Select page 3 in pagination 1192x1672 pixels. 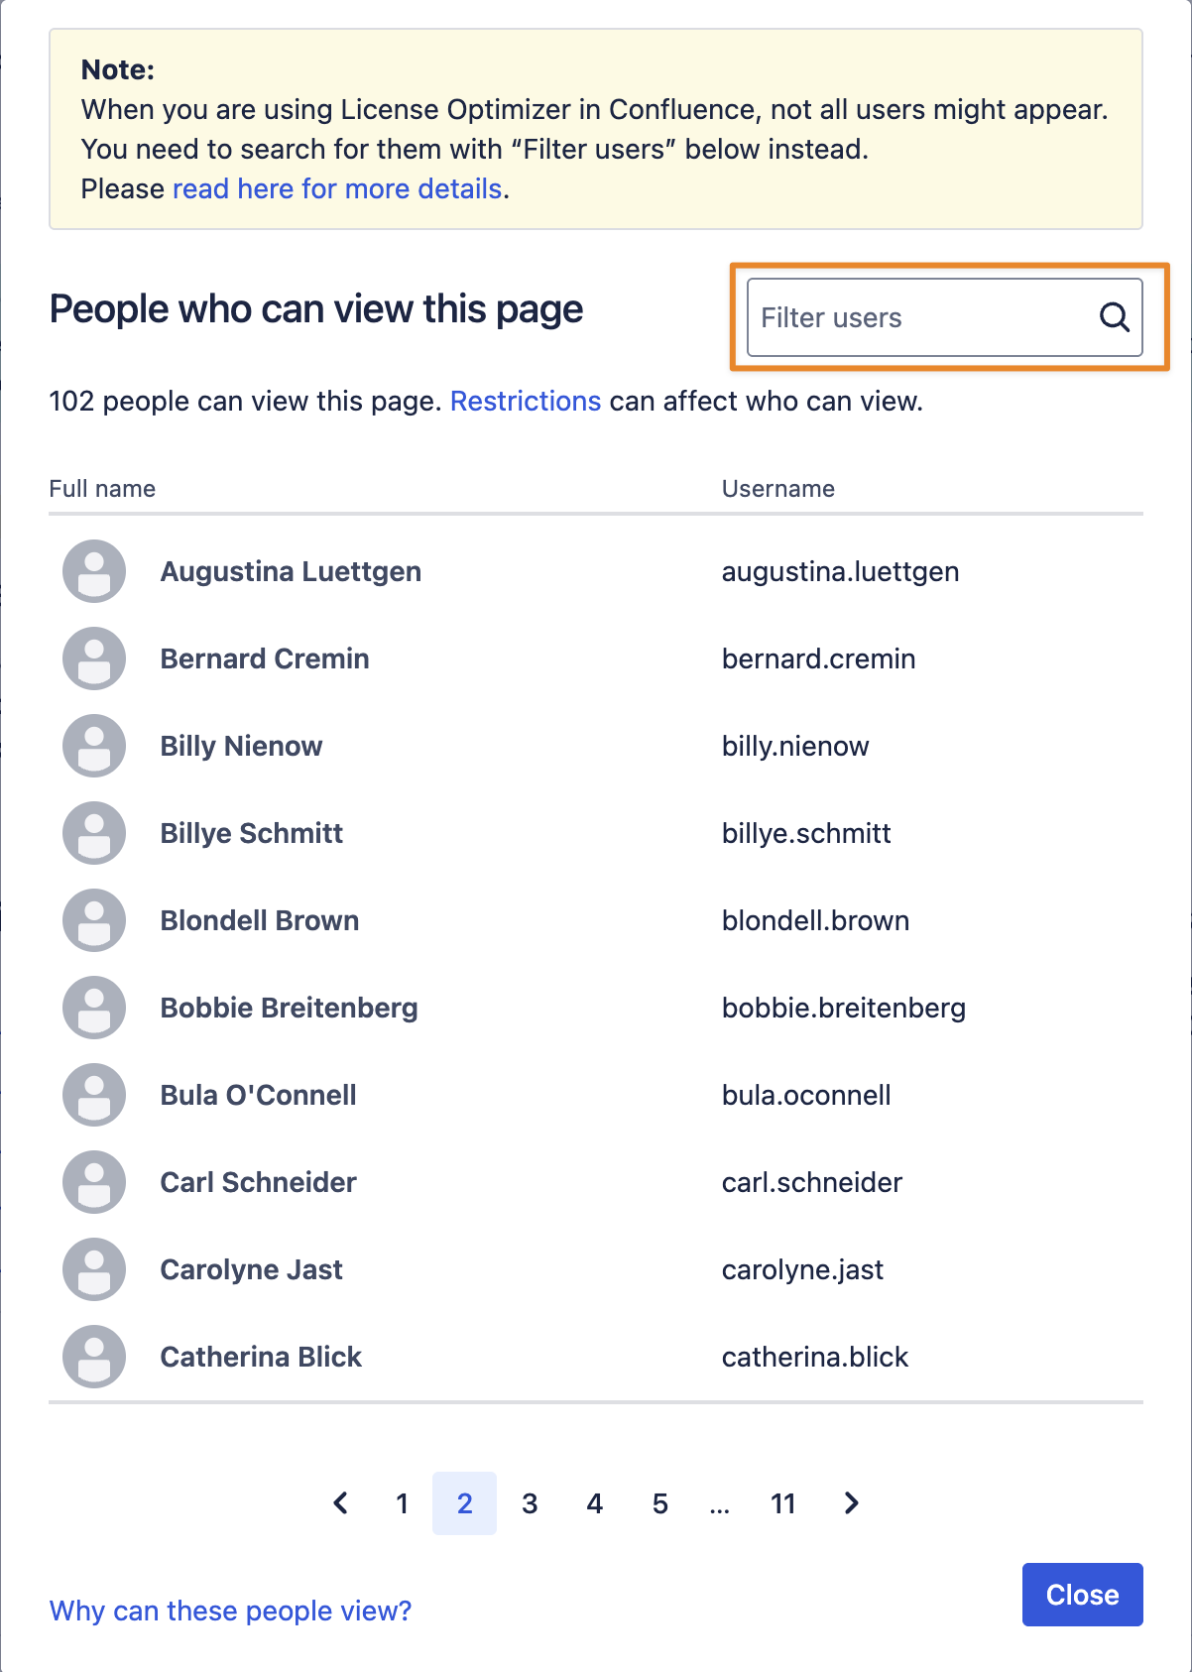pos(530,1503)
